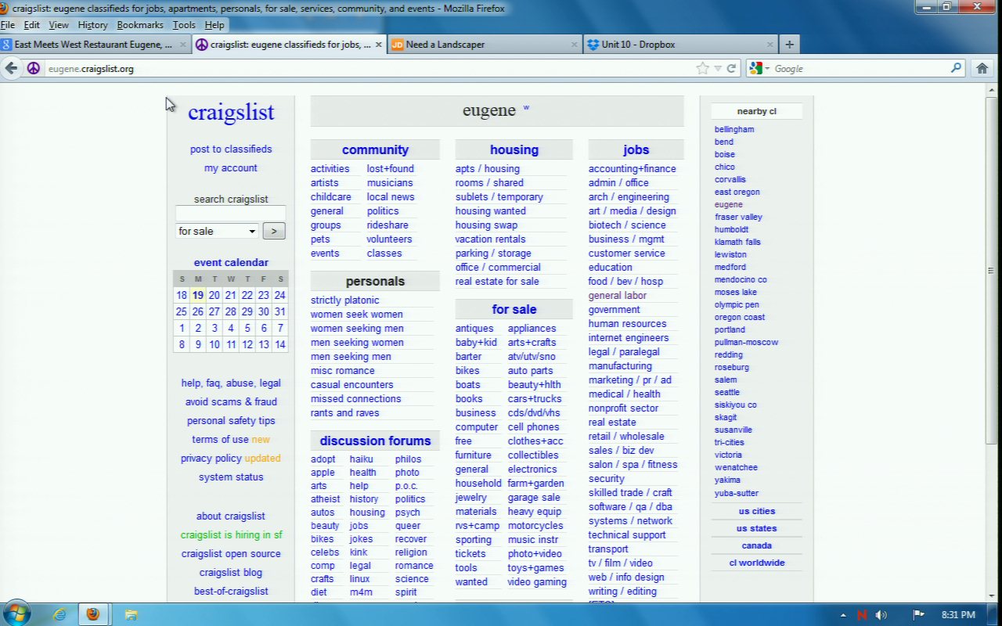
Task: Open the Firefox home page icon
Action: (x=982, y=68)
